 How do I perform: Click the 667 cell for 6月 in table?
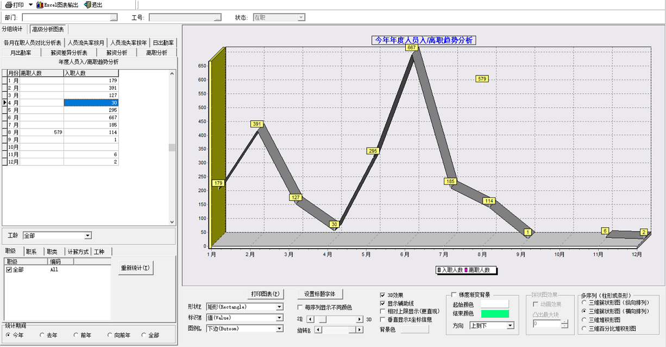[x=91, y=117]
